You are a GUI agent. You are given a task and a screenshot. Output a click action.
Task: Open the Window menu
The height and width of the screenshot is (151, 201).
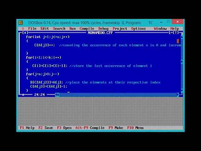[x=160, y=29]
